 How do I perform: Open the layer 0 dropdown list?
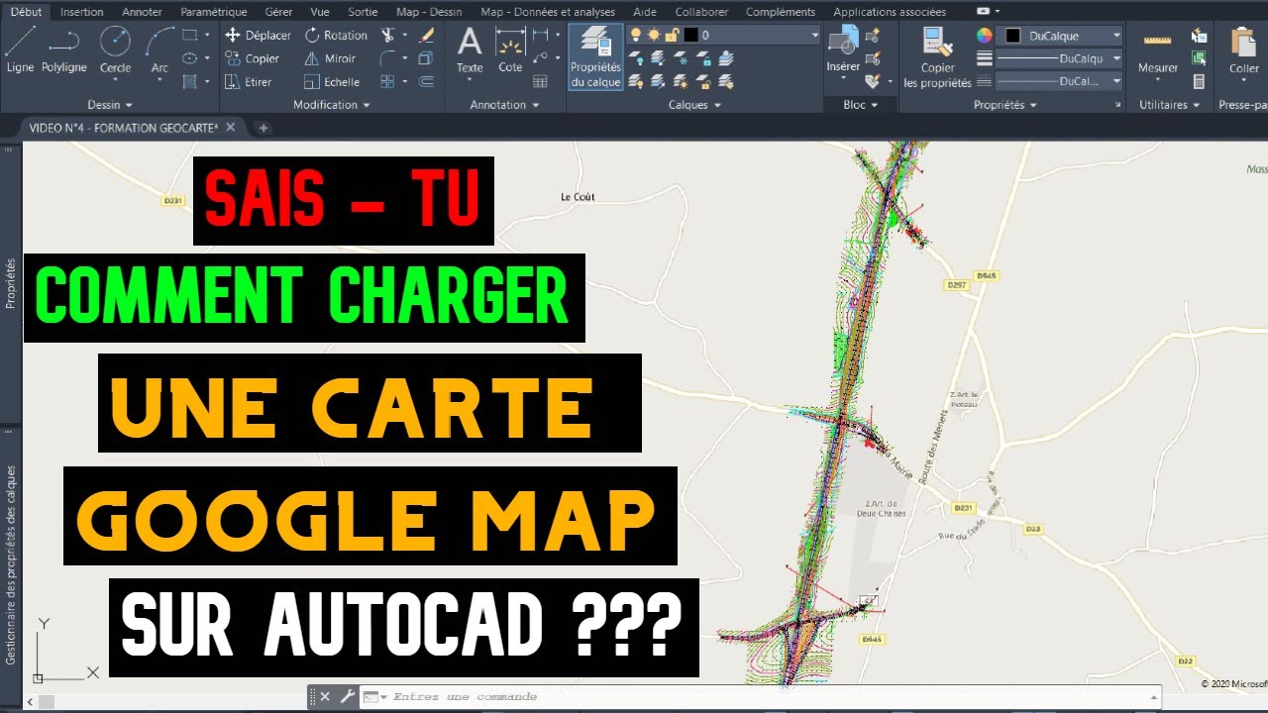pyautogui.click(x=815, y=35)
